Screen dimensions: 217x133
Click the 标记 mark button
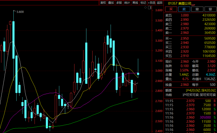[143, 3]
